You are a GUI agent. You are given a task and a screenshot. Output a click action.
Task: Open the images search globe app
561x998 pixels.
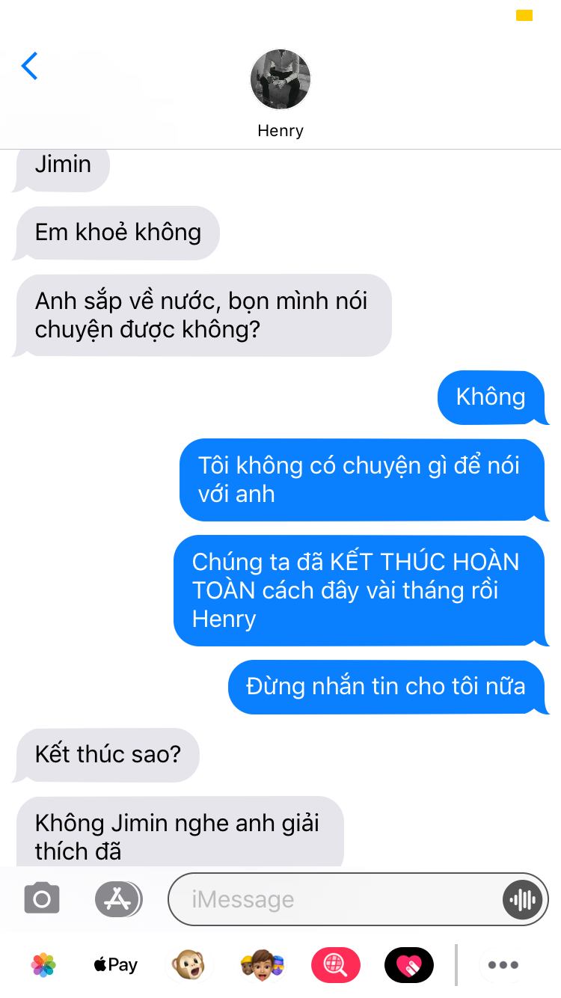tap(335, 965)
